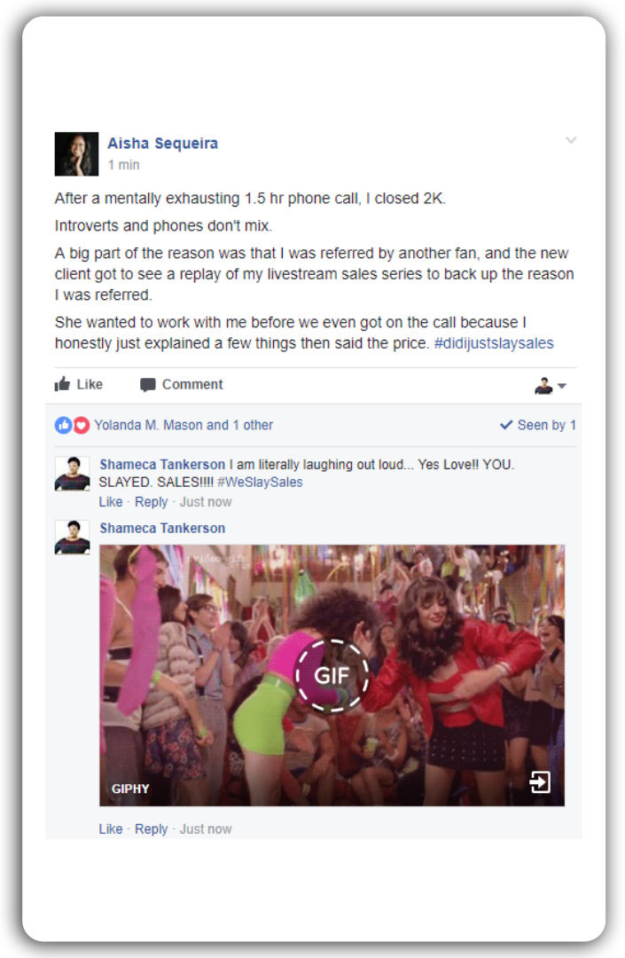Open the red heart reaction icon
Image resolution: width=625 pixels, height=958 pixels.
(82, 425)
